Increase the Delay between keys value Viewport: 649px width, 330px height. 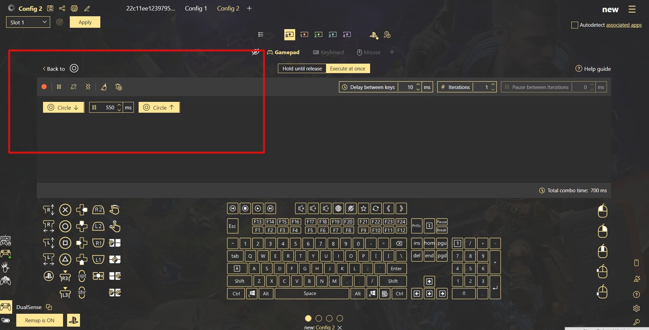click(x=418, y=85)
